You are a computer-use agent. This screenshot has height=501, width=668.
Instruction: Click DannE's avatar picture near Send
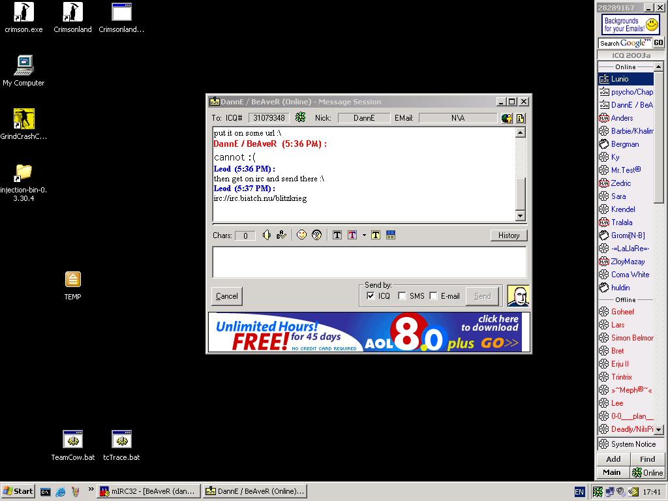518,296
